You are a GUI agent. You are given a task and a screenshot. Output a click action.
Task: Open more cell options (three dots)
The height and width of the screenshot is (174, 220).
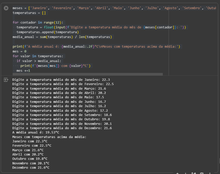(x=210, y=173)
